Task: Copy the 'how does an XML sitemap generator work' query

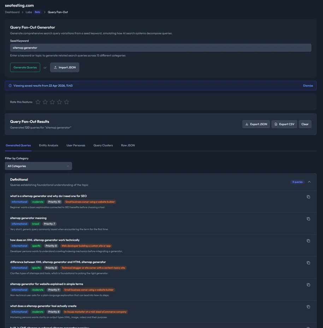Action: click(308, 241)
